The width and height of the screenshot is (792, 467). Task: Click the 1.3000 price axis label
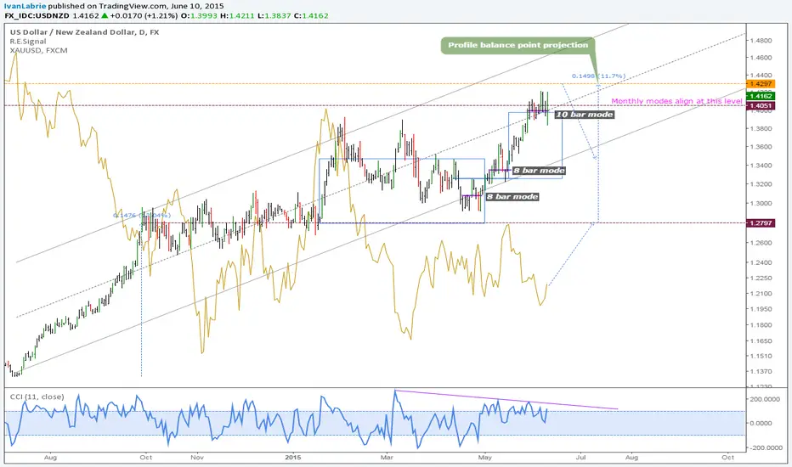click(761, 204)
